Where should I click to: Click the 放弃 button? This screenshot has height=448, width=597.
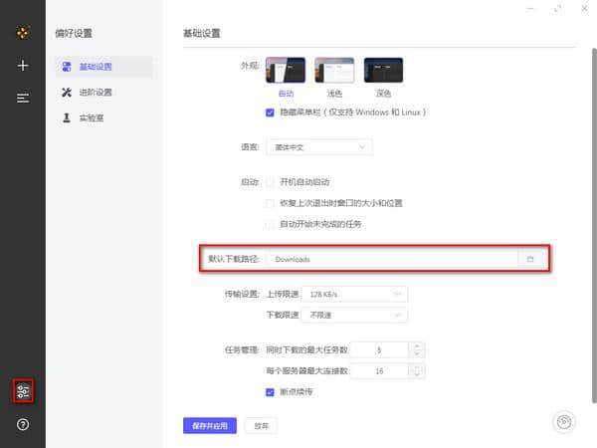coord(262,425)
